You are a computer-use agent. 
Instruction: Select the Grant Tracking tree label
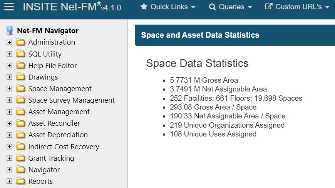pos(51,158)
